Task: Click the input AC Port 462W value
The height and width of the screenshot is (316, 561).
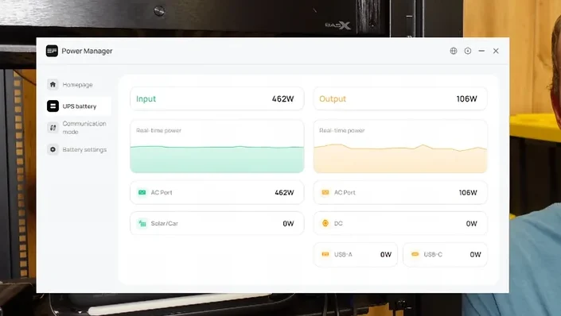Action: (x=284, y=192)
